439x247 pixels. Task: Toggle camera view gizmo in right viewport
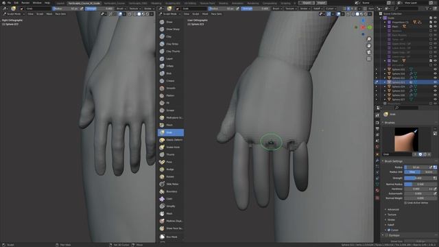tap(369, 52)
